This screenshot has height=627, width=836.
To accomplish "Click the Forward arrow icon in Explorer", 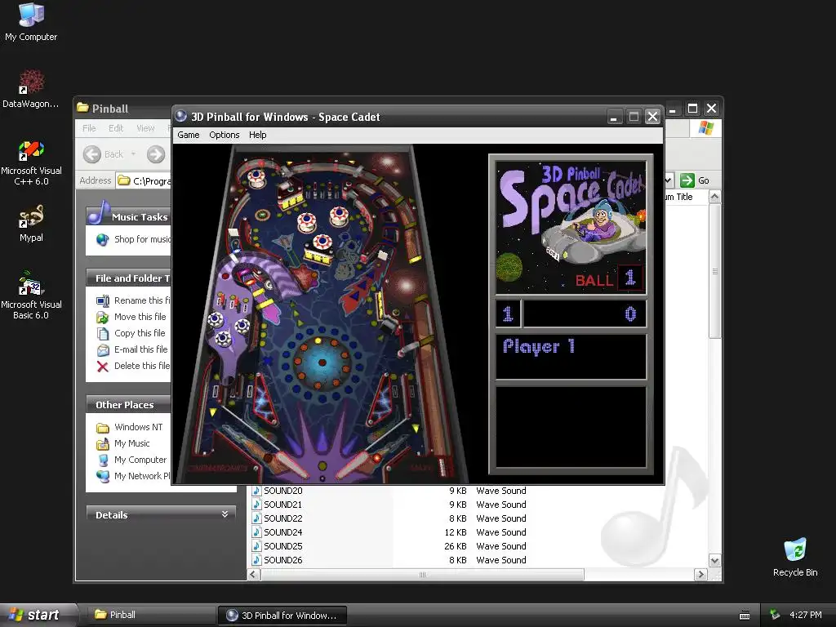I will [156, 154].
